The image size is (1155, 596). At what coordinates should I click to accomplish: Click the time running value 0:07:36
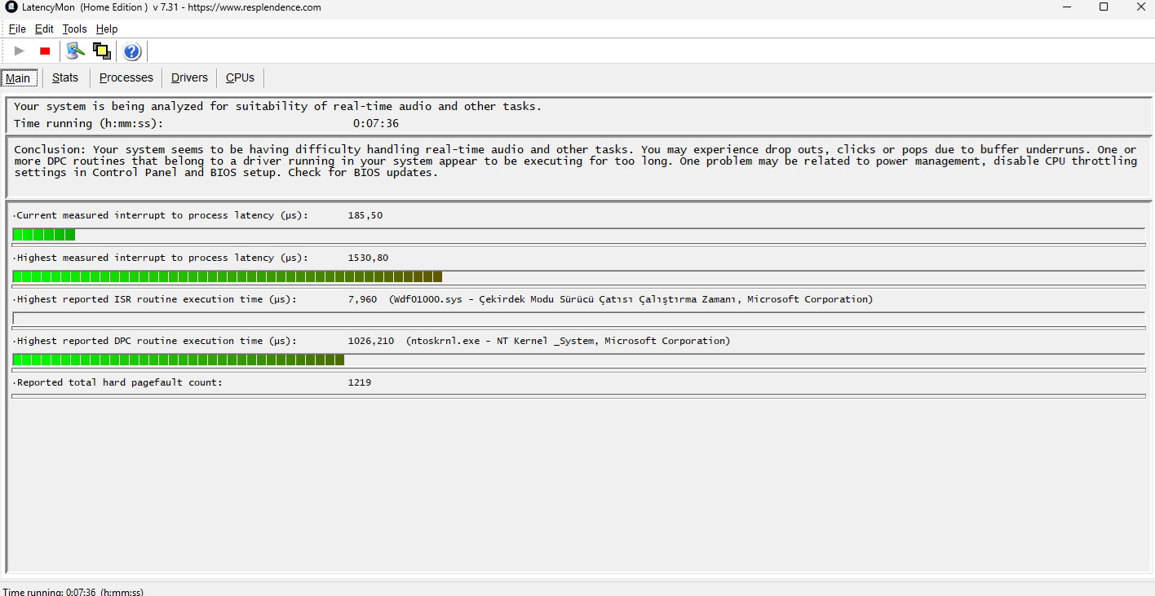pos(376,124)
